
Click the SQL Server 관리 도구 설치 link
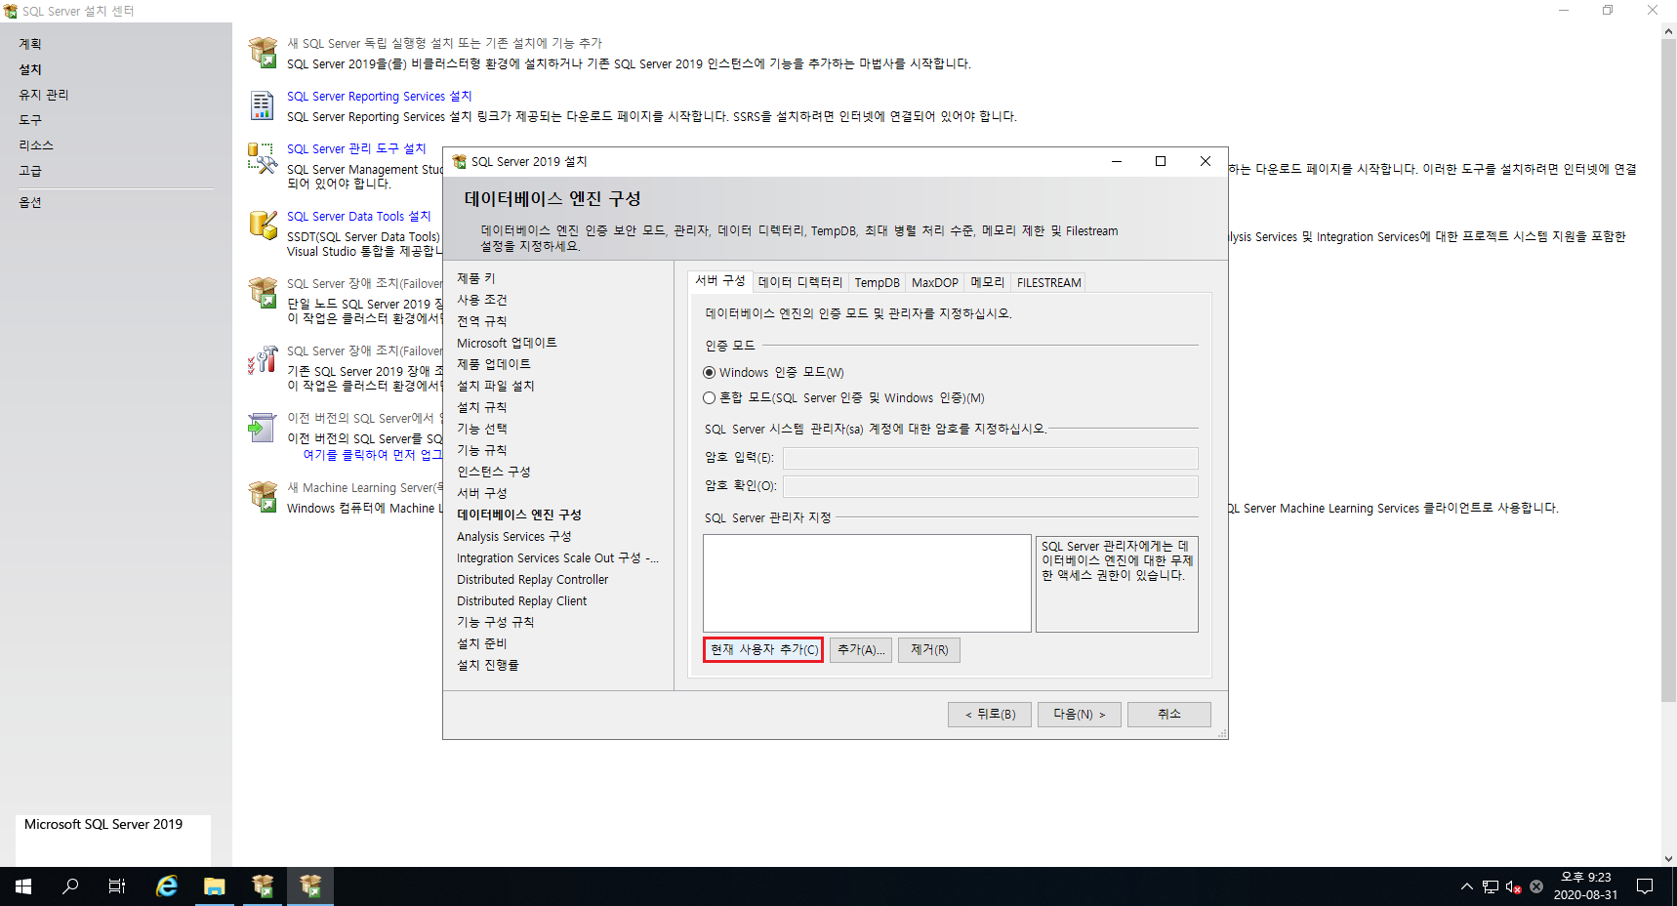356,148
